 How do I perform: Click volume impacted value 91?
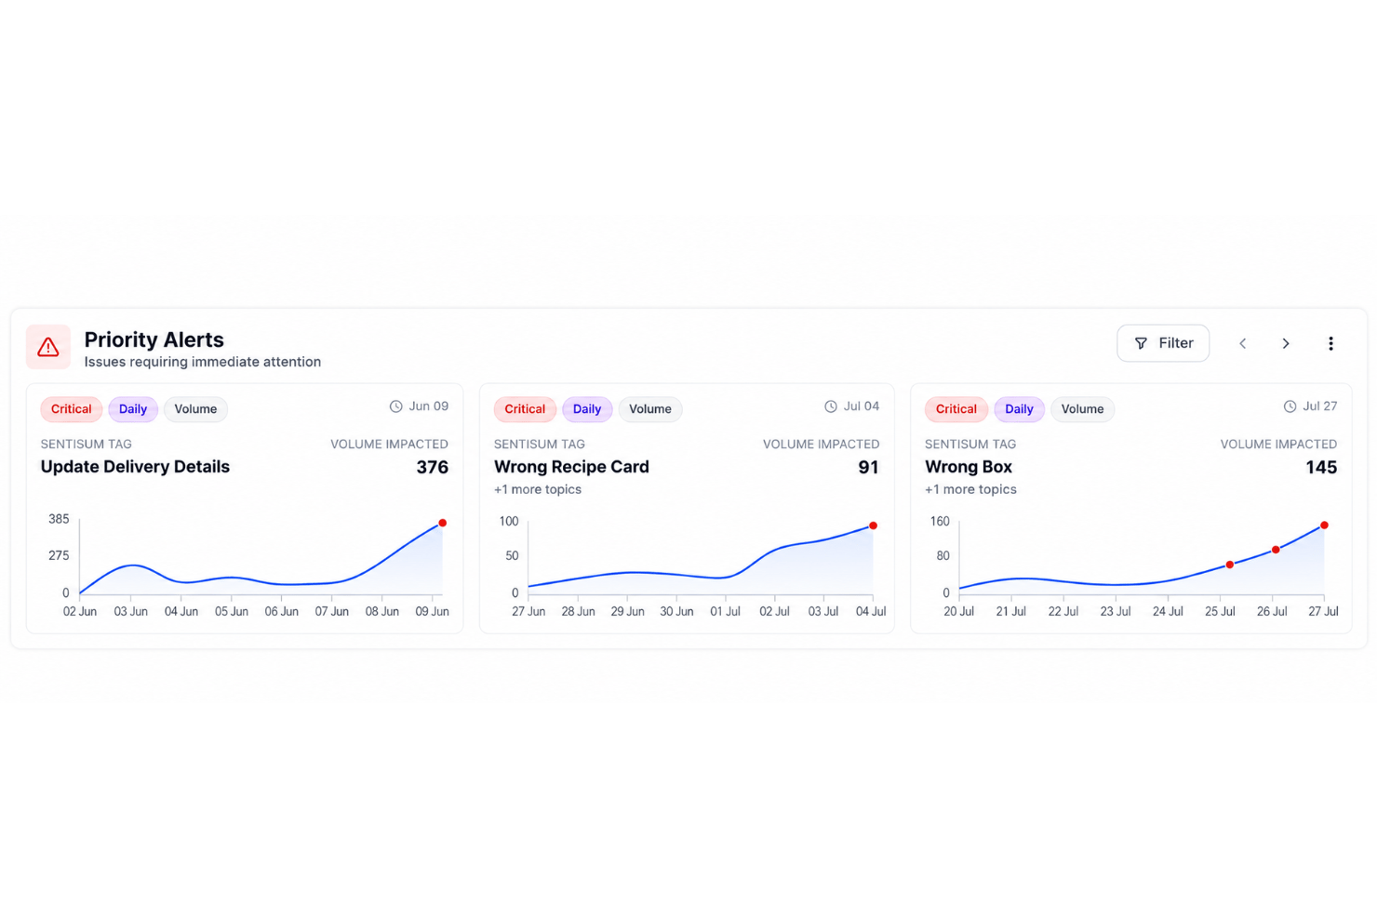coord(868,467)
